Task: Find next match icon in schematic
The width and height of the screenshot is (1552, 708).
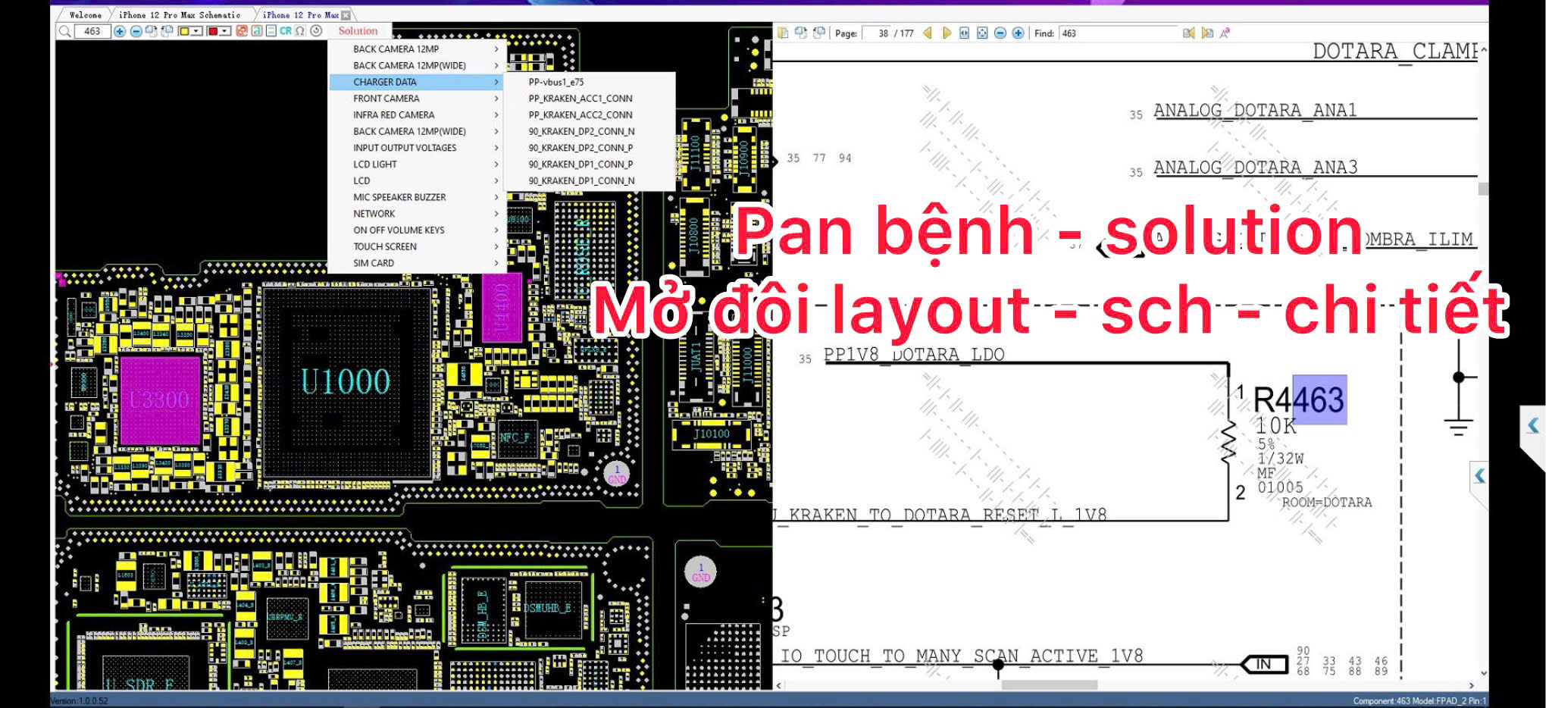Action: pos(1207,33)
